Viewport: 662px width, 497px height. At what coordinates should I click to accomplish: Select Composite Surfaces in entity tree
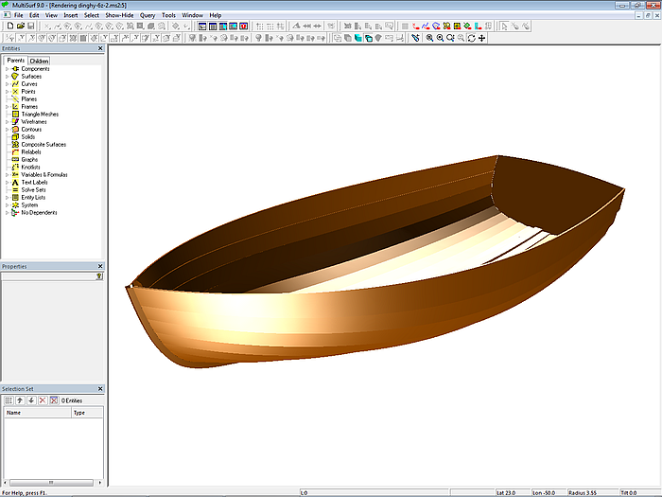tap(44, 145)
